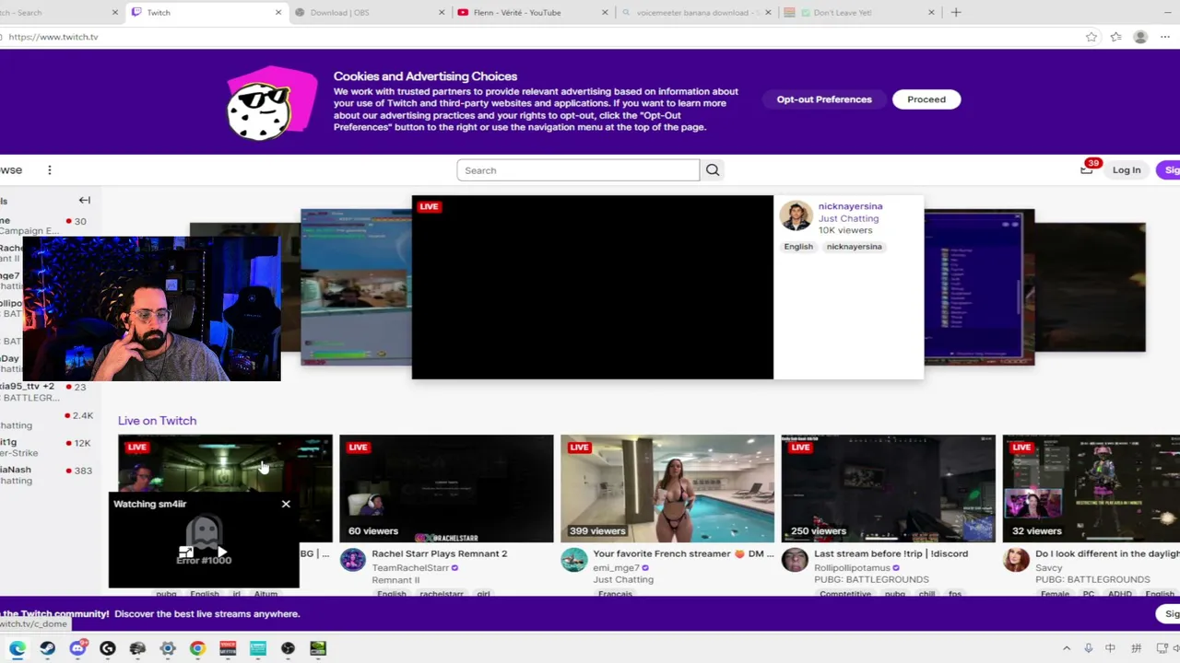This screenshot has height=663, width=1180.
Task: Click the Remnant II game category link
Action: point(395,580)
